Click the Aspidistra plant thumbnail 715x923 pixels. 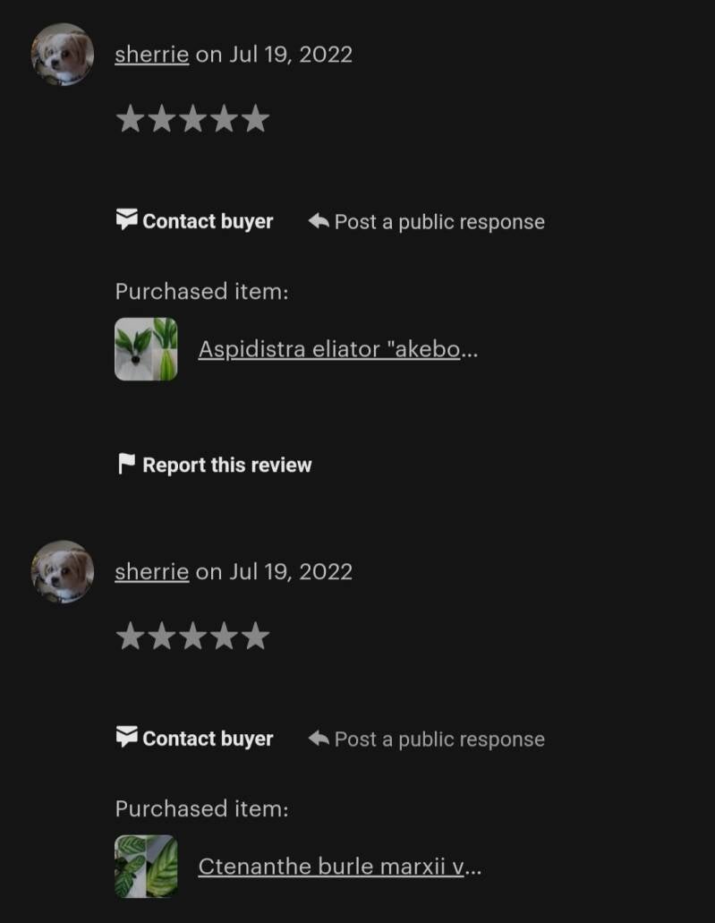coord(146,349)
